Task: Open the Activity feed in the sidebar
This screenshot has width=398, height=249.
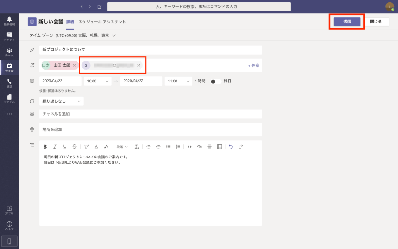Action: point(9,21)
